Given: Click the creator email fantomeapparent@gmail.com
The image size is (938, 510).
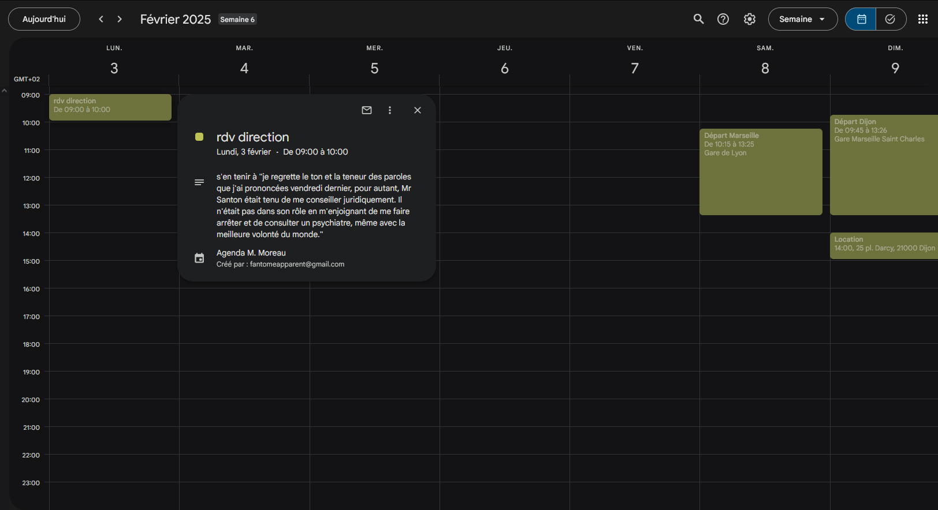Looking at the screenshot, I should [297, 264].
